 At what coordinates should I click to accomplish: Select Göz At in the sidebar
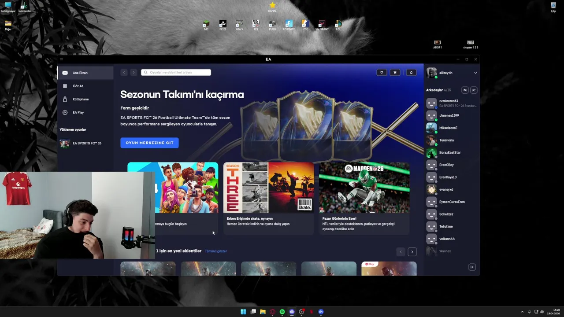pos(85,86)
